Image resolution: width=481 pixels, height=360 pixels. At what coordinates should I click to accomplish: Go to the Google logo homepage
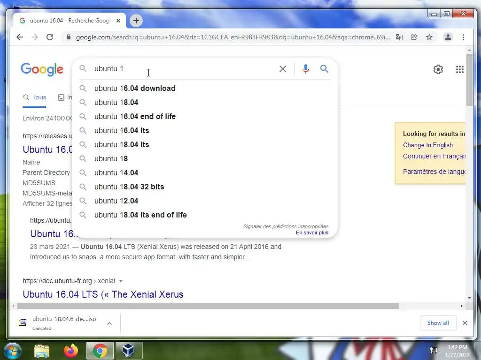(x=42, y=69)
